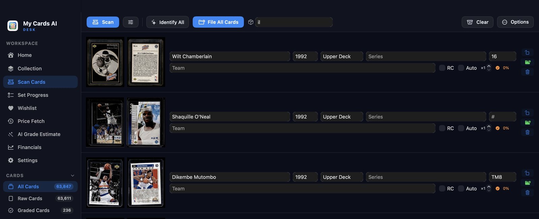File Shaquille O'Neal card via green folder
This screenshot has height=219, width=539.
tap(528, 122)
